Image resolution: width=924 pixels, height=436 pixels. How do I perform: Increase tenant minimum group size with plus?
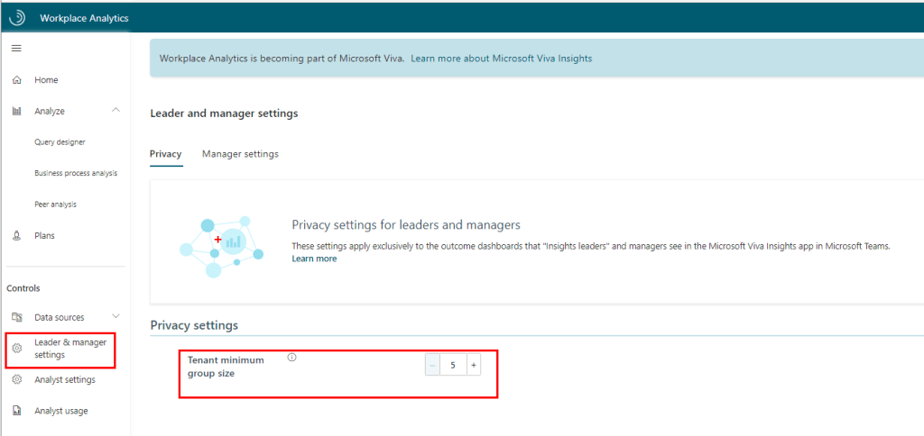pos(473,365)
